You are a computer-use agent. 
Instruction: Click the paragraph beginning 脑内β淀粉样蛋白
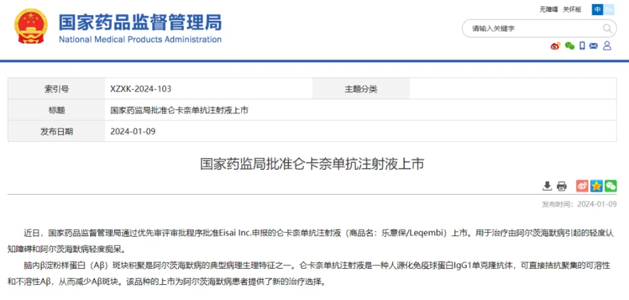coord(309,273)
